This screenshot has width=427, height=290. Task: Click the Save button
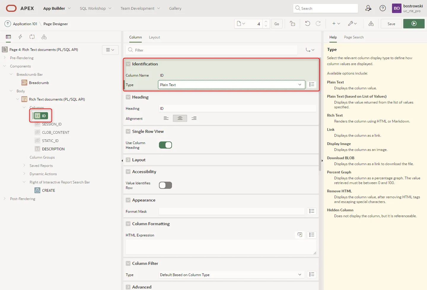point(391,24)
